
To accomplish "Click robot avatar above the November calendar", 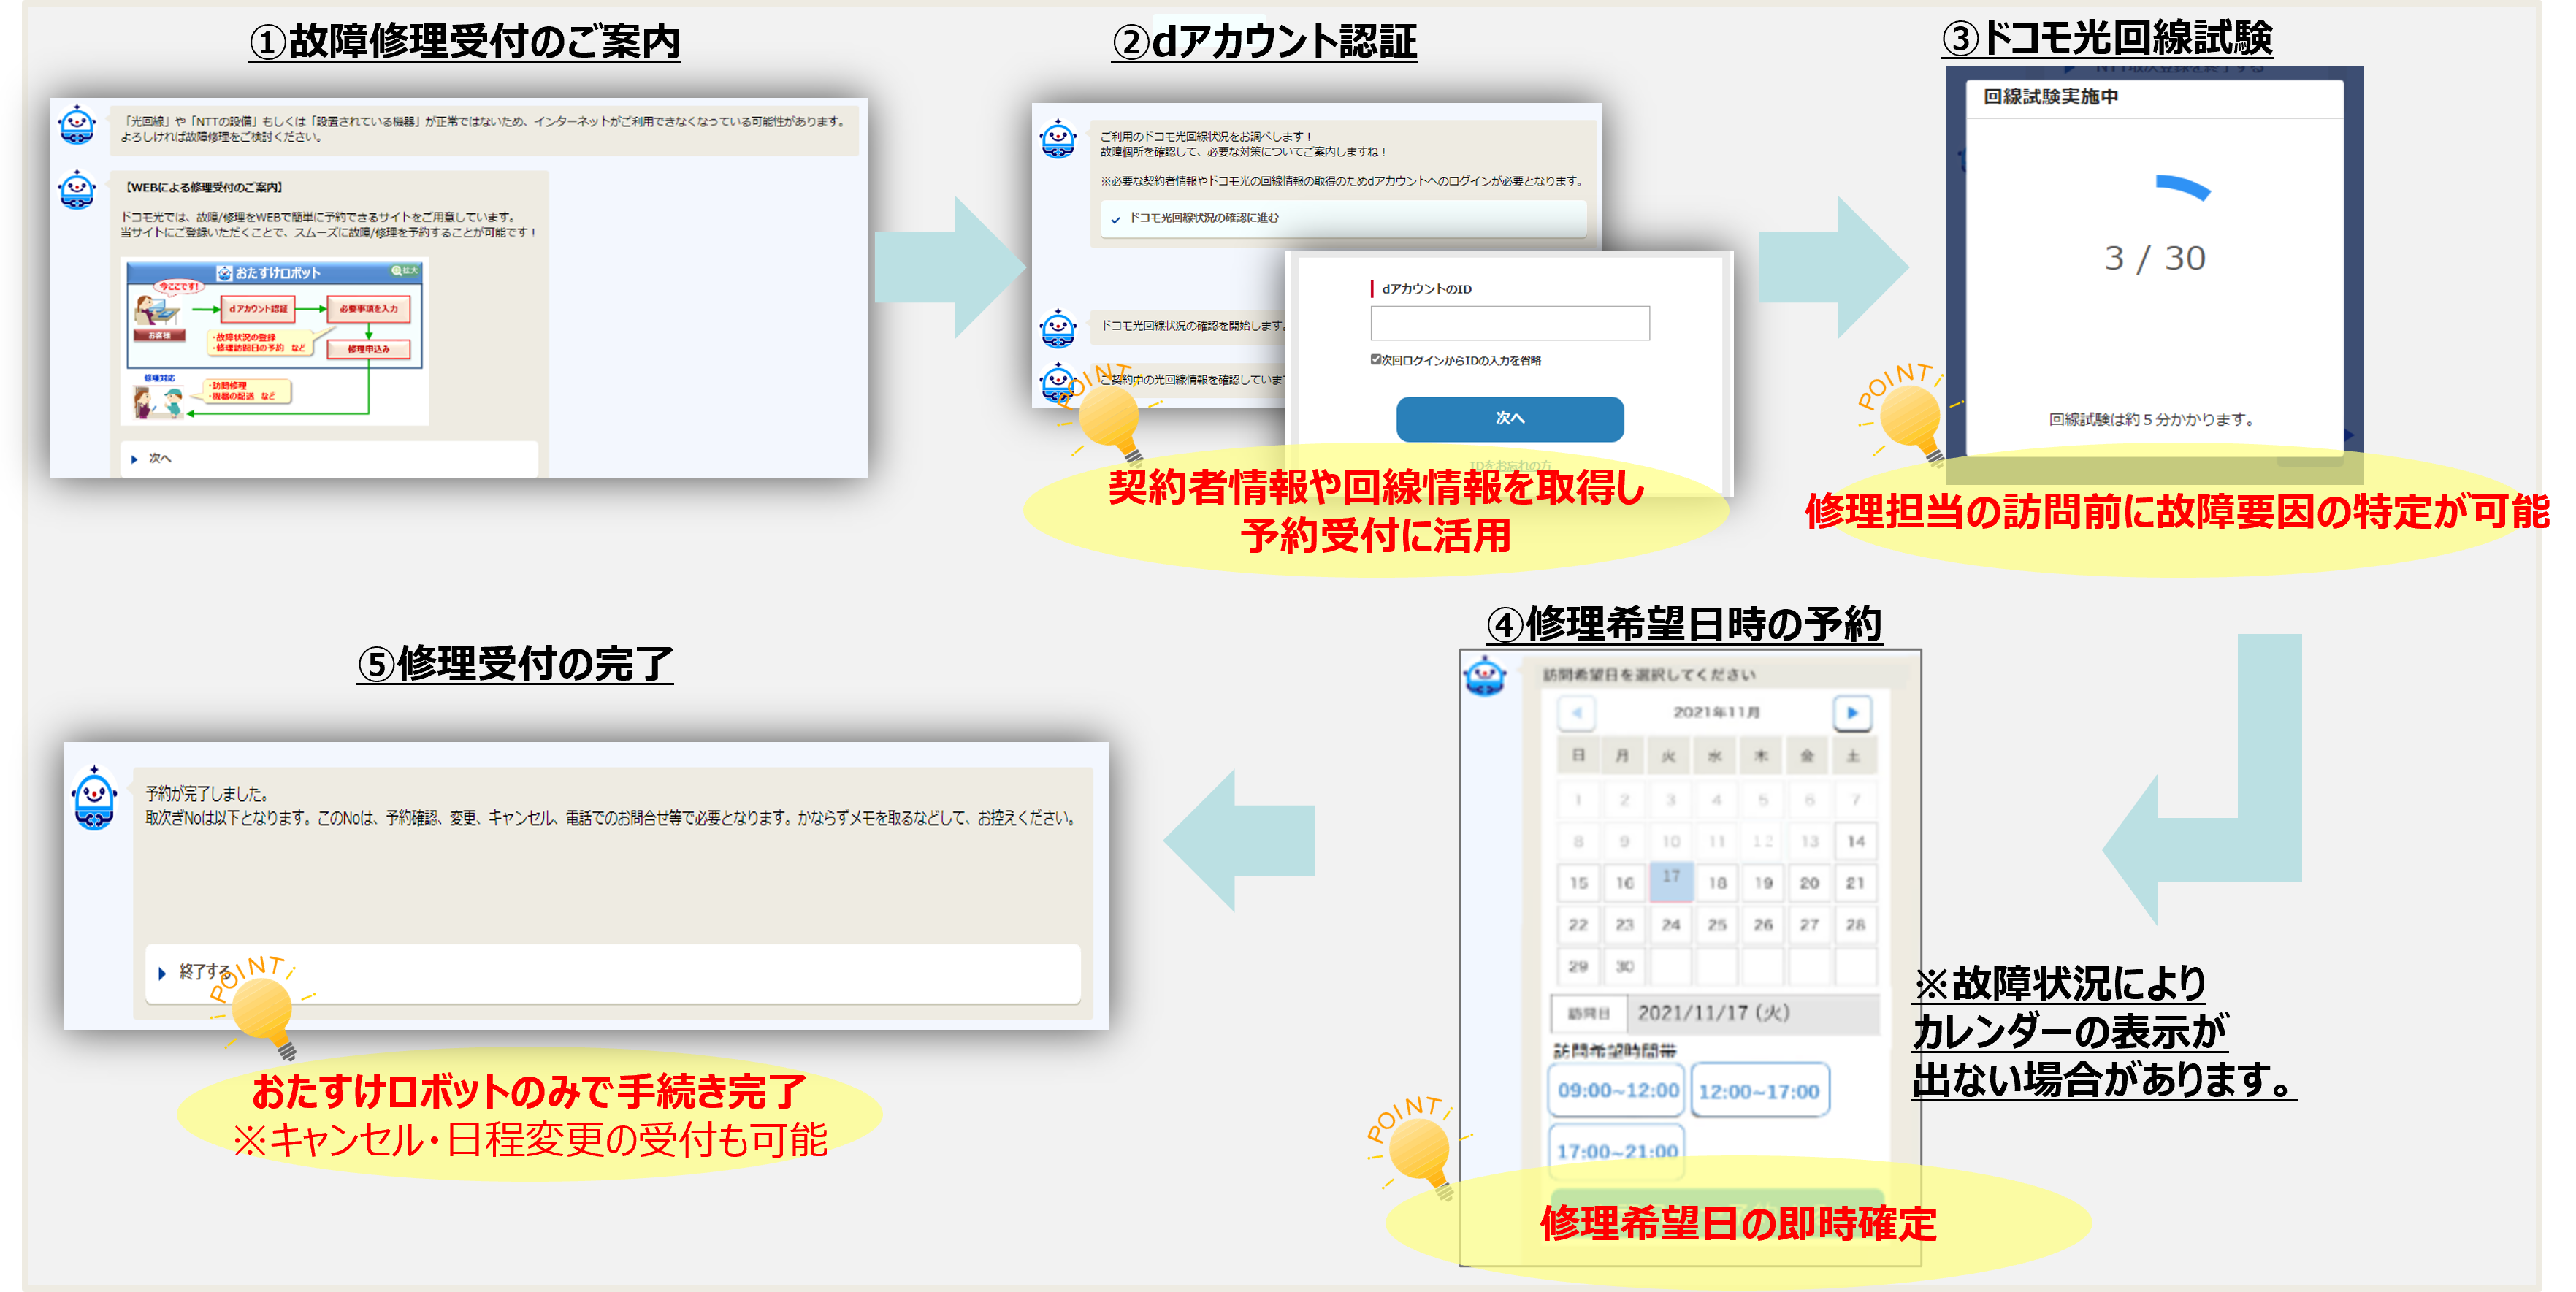I will coord(1485,678).
